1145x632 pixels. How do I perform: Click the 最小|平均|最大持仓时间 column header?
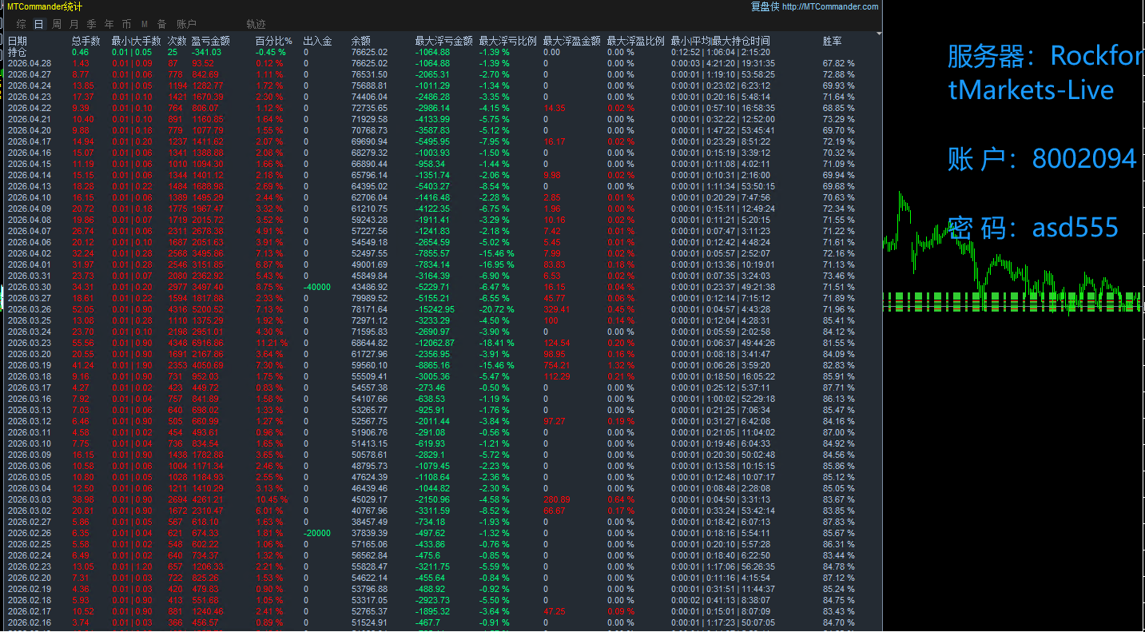pos(721,41)
